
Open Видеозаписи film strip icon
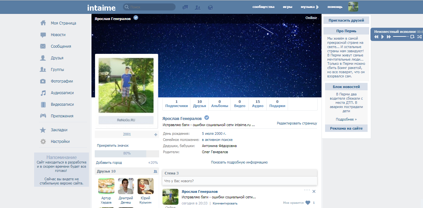point(43,104)
